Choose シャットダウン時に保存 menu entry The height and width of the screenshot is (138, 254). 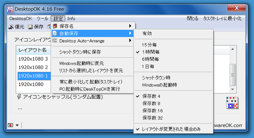(92, 52)
